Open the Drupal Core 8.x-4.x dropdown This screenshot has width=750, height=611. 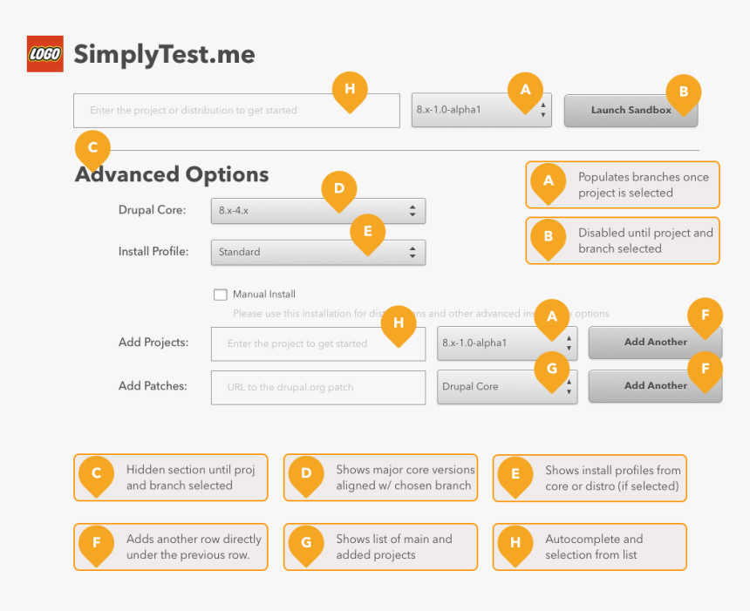point(317,211)
